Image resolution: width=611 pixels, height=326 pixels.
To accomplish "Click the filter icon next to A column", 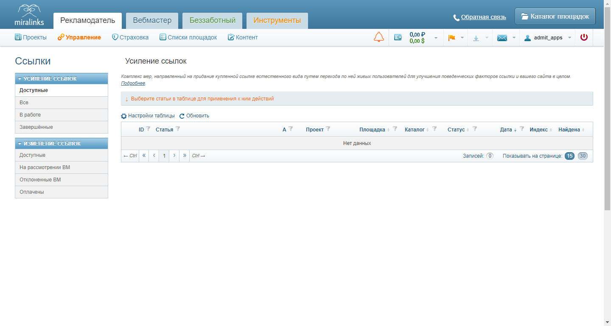I will click(291, 129).
